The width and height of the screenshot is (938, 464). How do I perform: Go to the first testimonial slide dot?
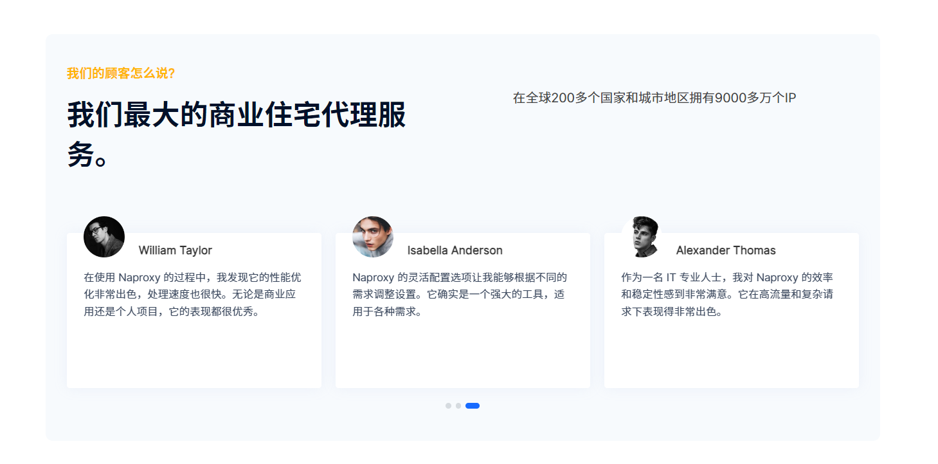(448, 405)
